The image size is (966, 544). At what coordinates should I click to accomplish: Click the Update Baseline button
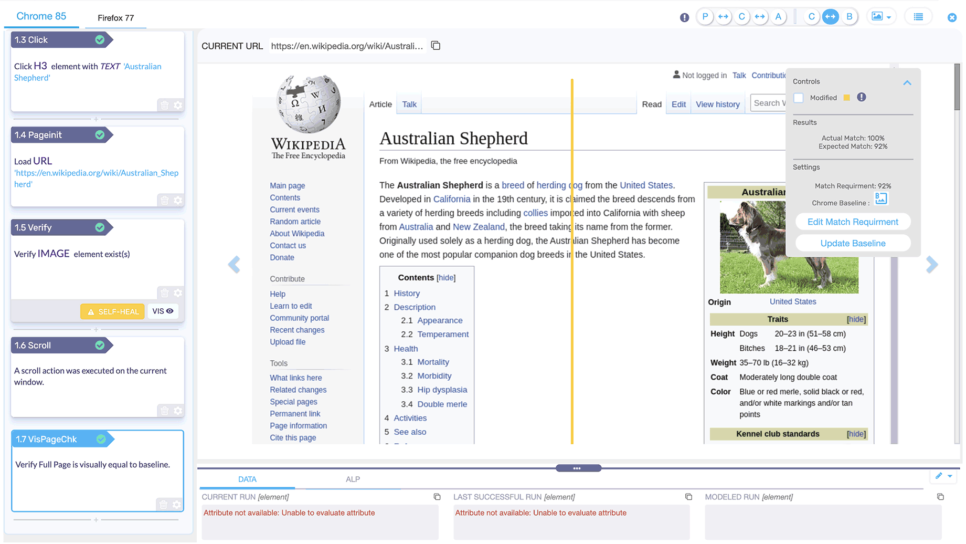[853, 243]
